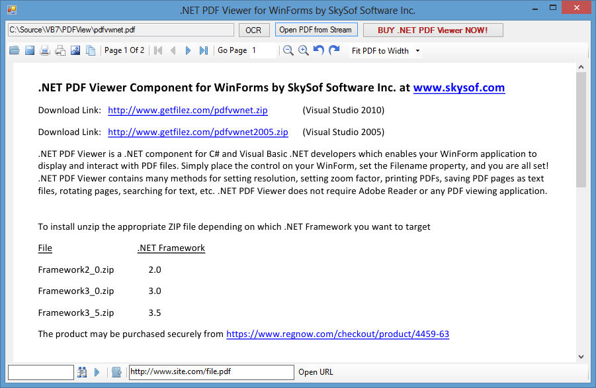
Task: Click the print icon in toolbar
Action: (45, 50)
